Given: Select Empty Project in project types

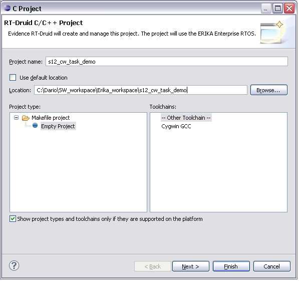Looking at the screenshot, I should click(58, 127).
